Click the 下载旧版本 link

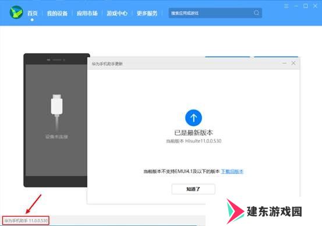[232, 171]
